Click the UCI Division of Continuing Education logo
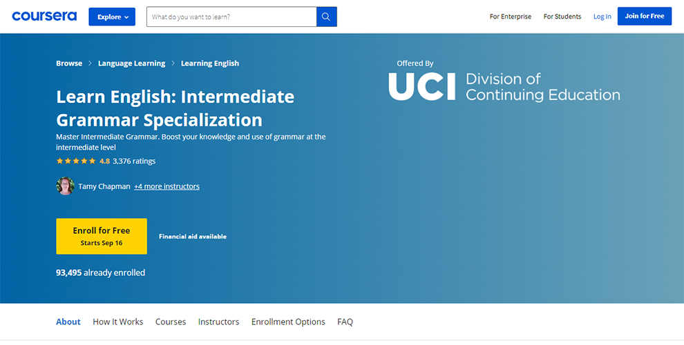684x345 pixels. pos(504,87)
